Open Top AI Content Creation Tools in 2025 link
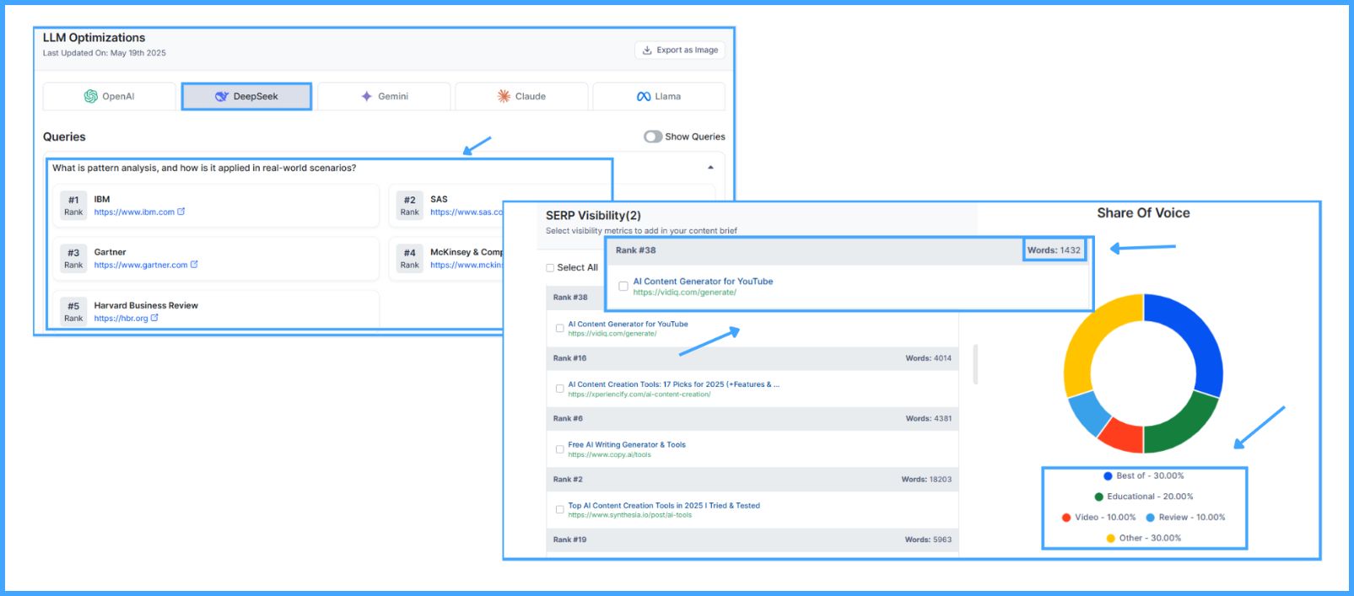This screenshot has width=1354, height=596. click(664, 506)
